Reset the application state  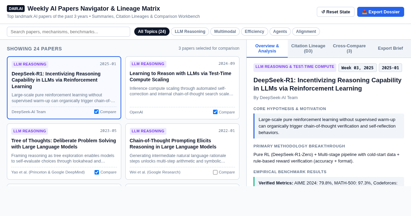[336, 12]
